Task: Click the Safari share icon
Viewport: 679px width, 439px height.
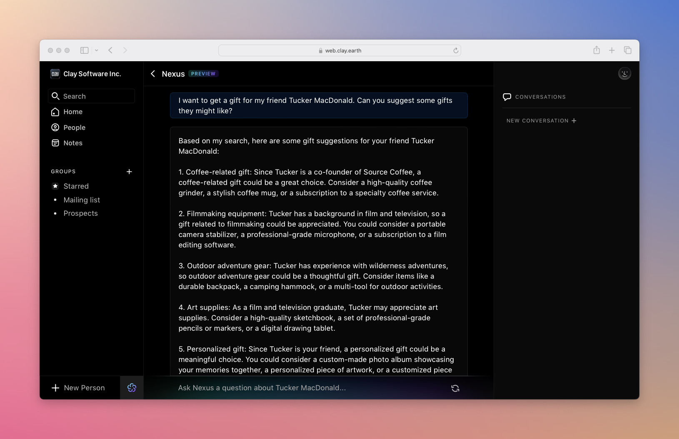Action: point(597,50)
